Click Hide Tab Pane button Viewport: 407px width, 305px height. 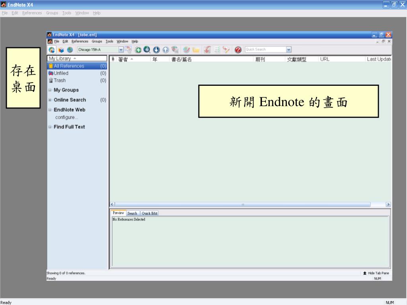(x=376, y=273)
